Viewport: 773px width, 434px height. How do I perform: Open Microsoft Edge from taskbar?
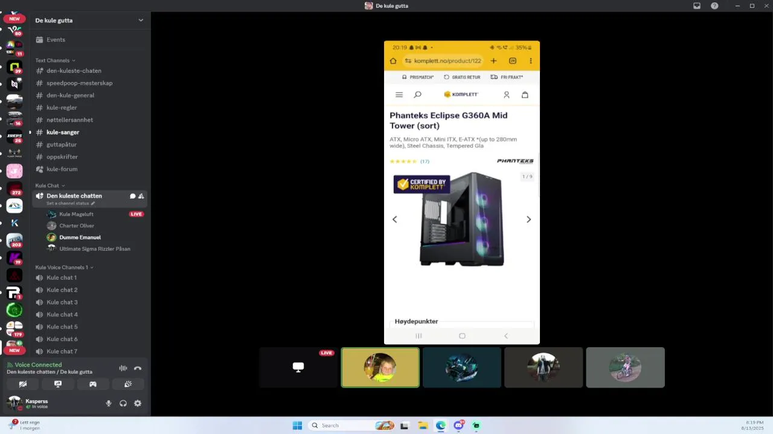tap(441, 426)
